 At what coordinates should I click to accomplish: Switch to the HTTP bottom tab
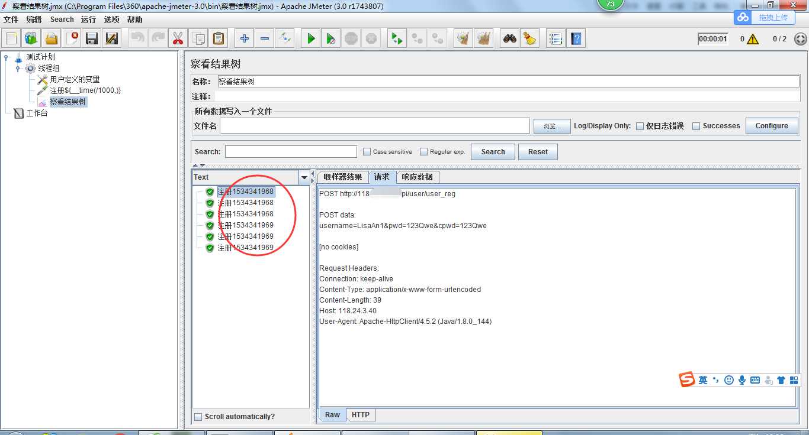[361, 415]
